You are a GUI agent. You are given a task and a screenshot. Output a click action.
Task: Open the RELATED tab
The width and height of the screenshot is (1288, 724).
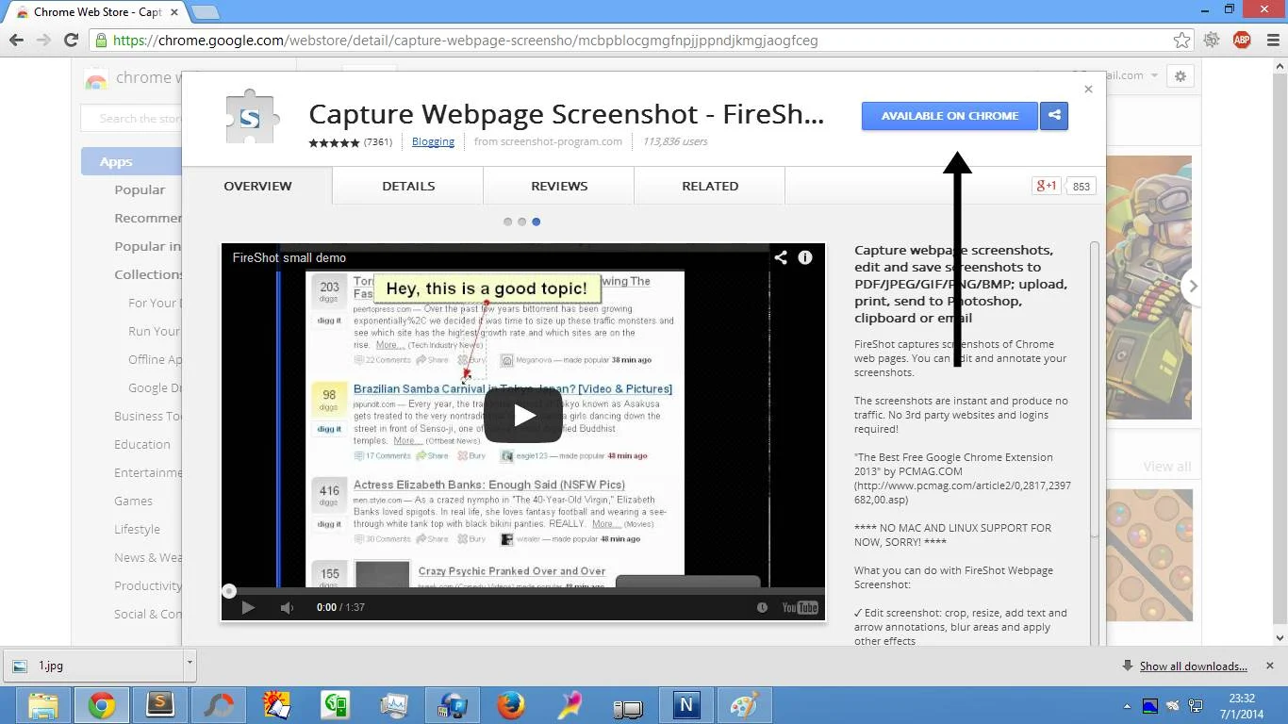click(710, 186)
